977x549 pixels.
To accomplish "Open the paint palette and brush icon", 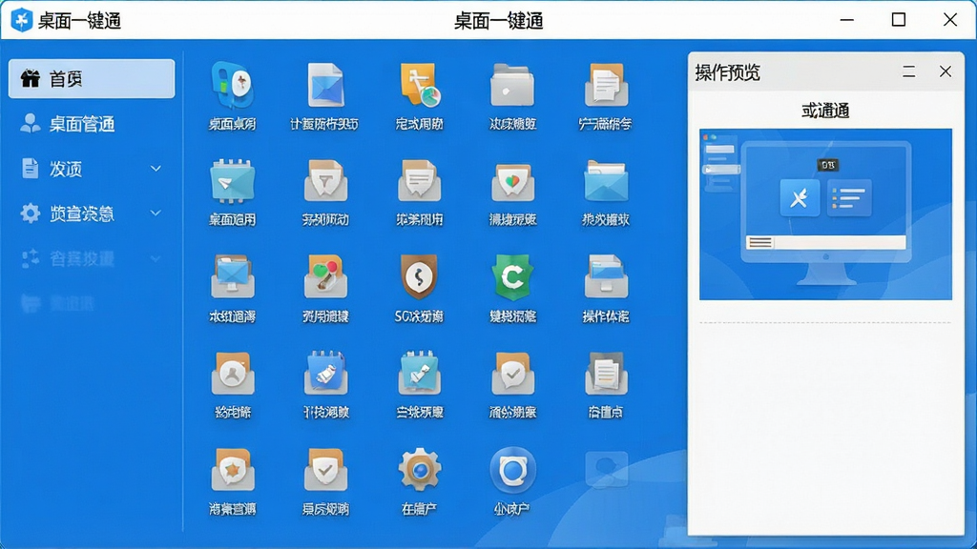I will [325, 276].
